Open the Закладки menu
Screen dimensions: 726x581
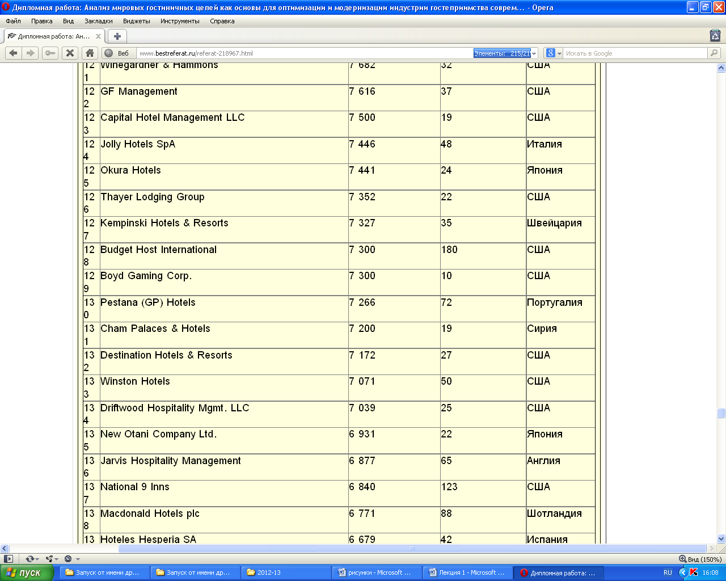[x=99, y=21]
